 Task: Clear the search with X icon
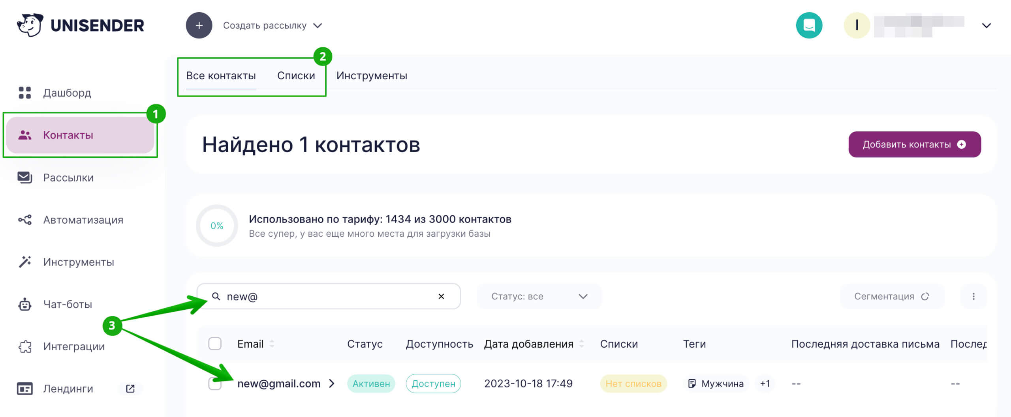(x=441, y=296)
